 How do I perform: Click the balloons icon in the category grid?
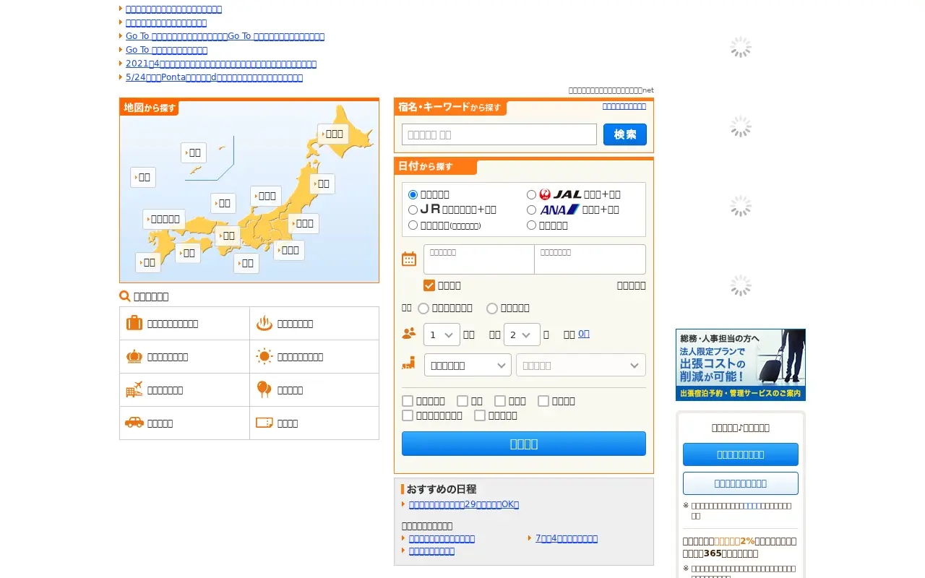264,389
